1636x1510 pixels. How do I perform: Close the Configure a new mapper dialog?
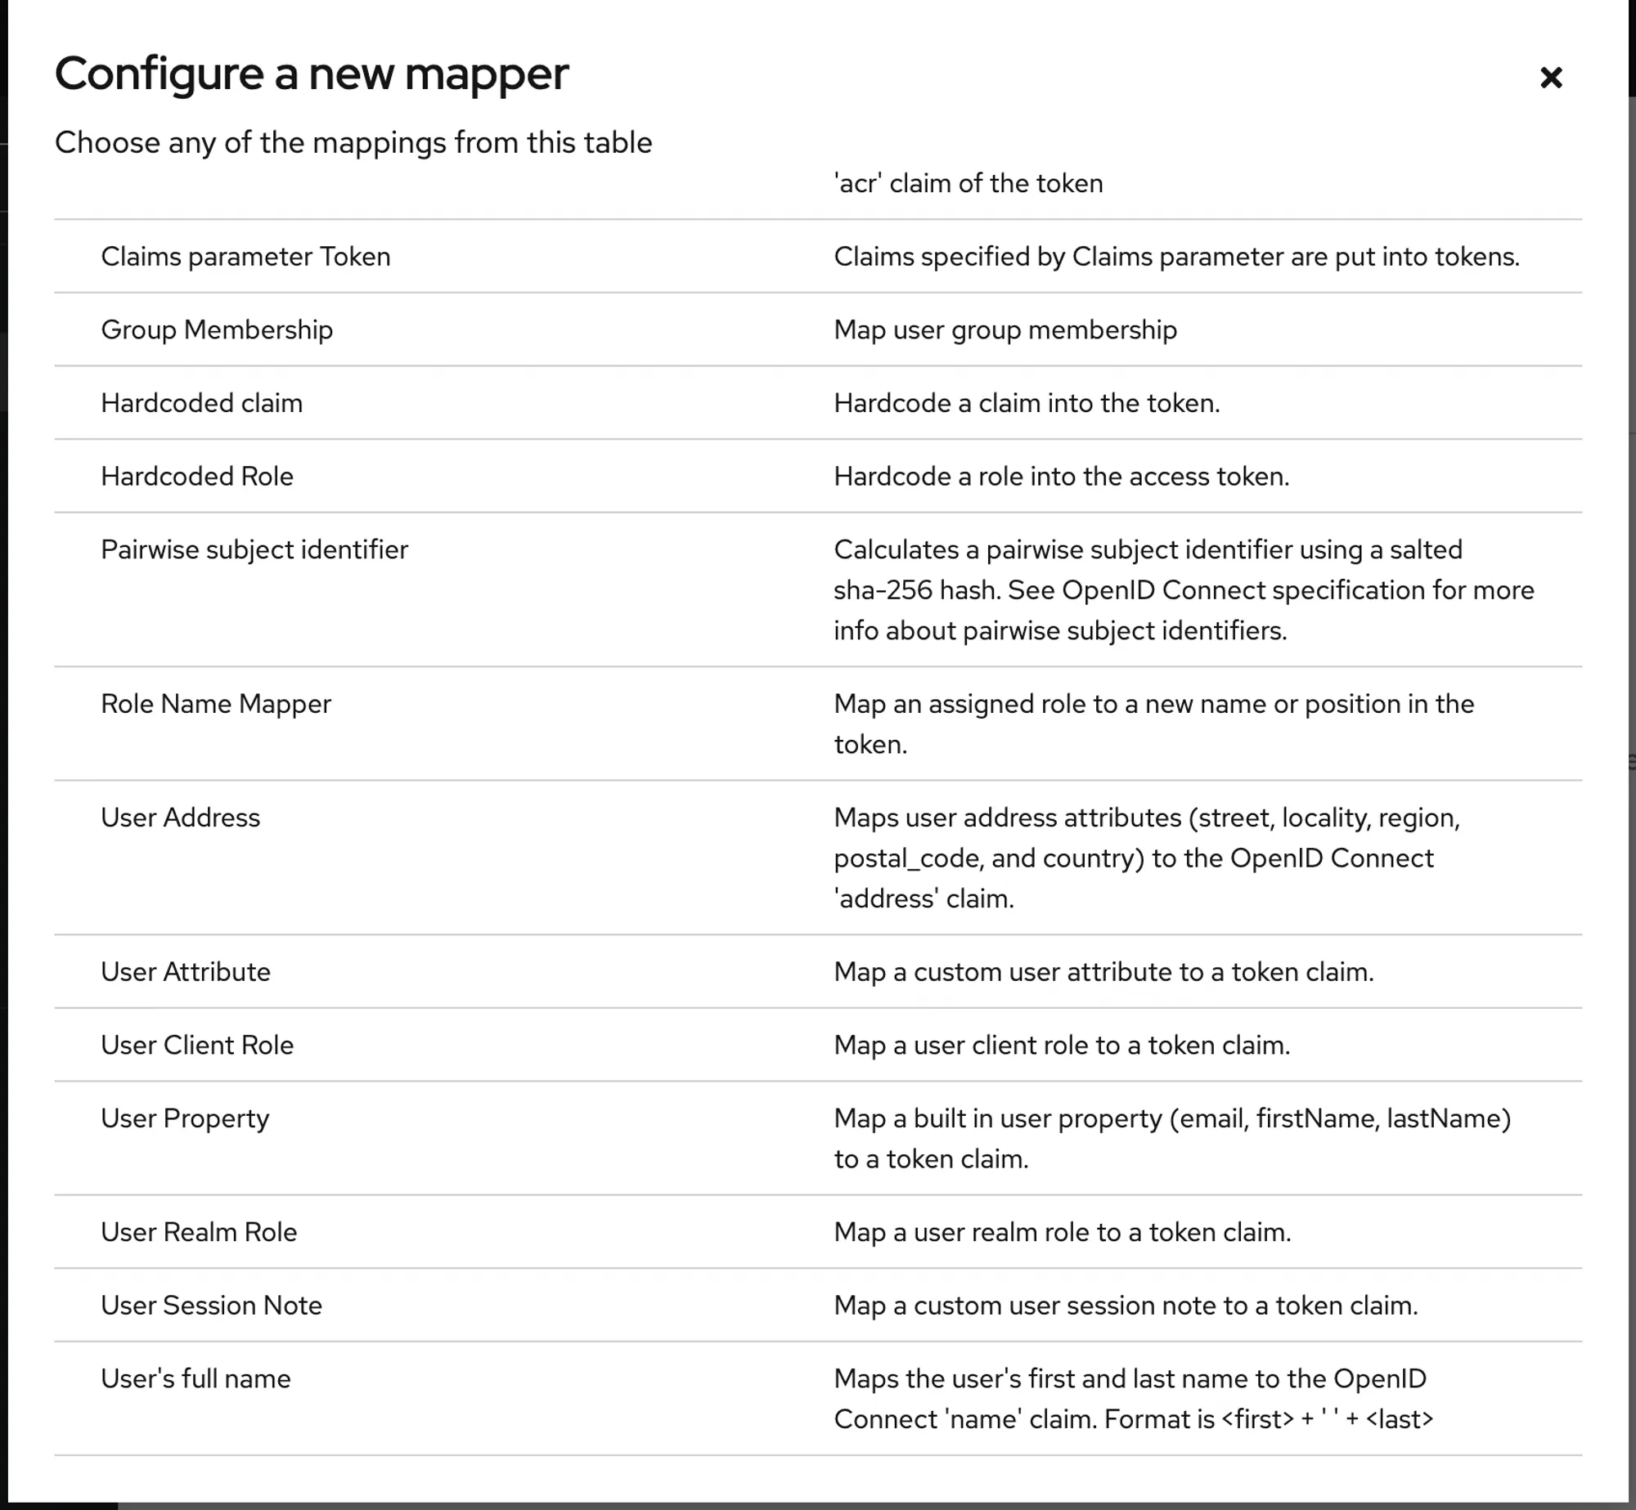pyautogui.click(x=1550, y=78)
